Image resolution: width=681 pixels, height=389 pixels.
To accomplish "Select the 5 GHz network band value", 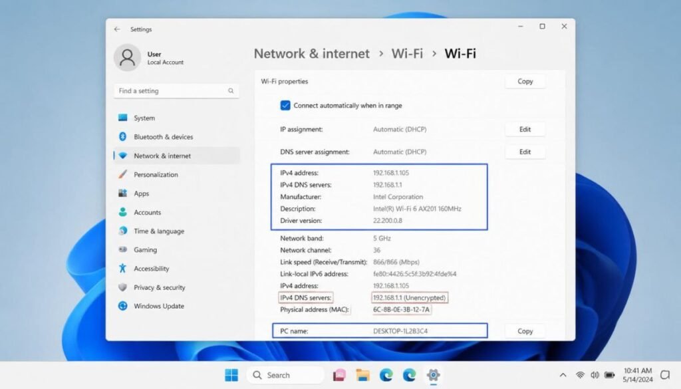I will tap(382, 238).
